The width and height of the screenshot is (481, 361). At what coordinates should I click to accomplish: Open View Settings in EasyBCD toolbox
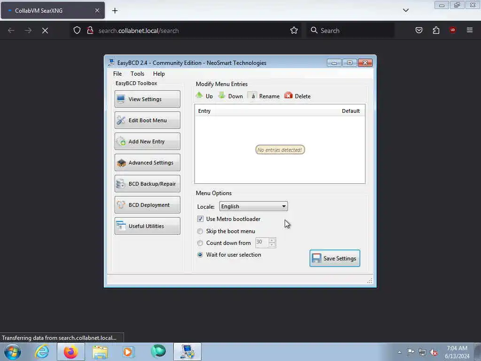pyautogui.click(x=147, y=99)
